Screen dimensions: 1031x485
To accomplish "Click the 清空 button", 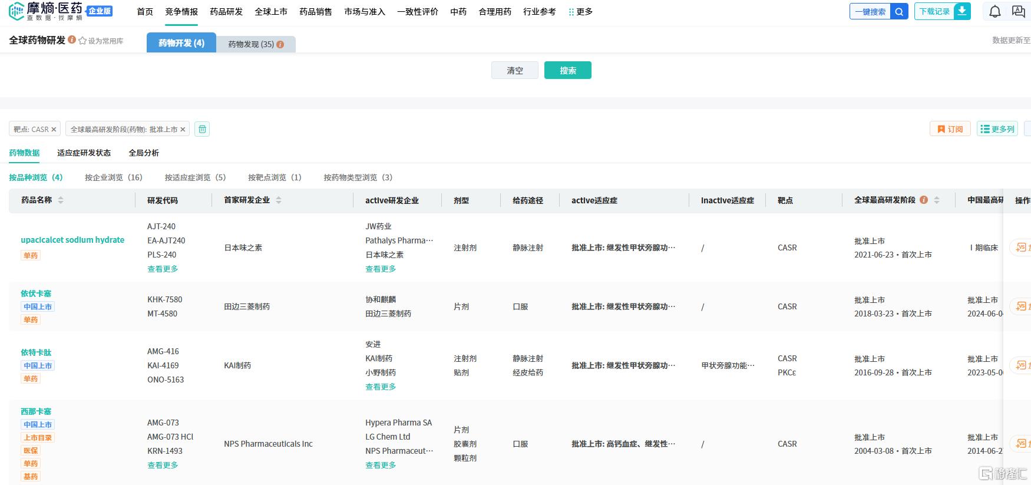I will [515, 71].
